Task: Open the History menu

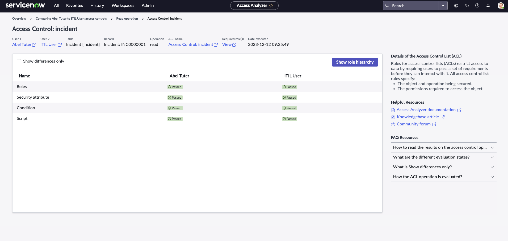Action: pyautogui.click(x=97, y=6)
